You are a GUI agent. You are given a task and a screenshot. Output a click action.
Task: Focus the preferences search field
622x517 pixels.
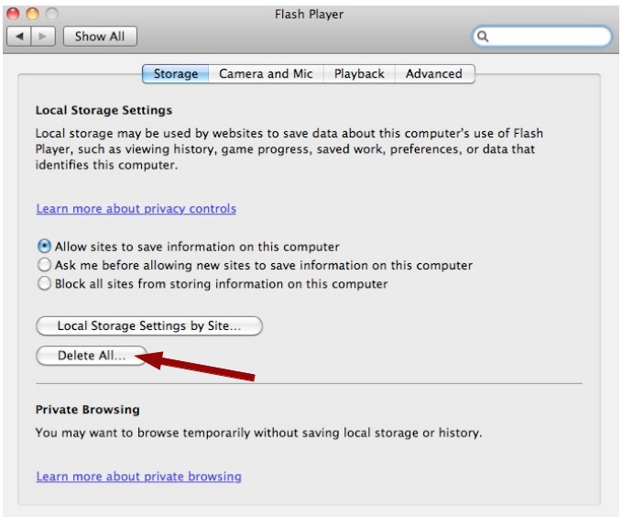pos(542,37)
